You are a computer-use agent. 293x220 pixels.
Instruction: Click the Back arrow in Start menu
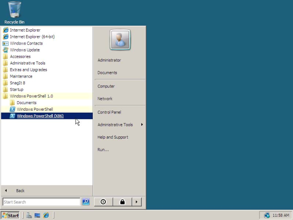coord(6,191)
